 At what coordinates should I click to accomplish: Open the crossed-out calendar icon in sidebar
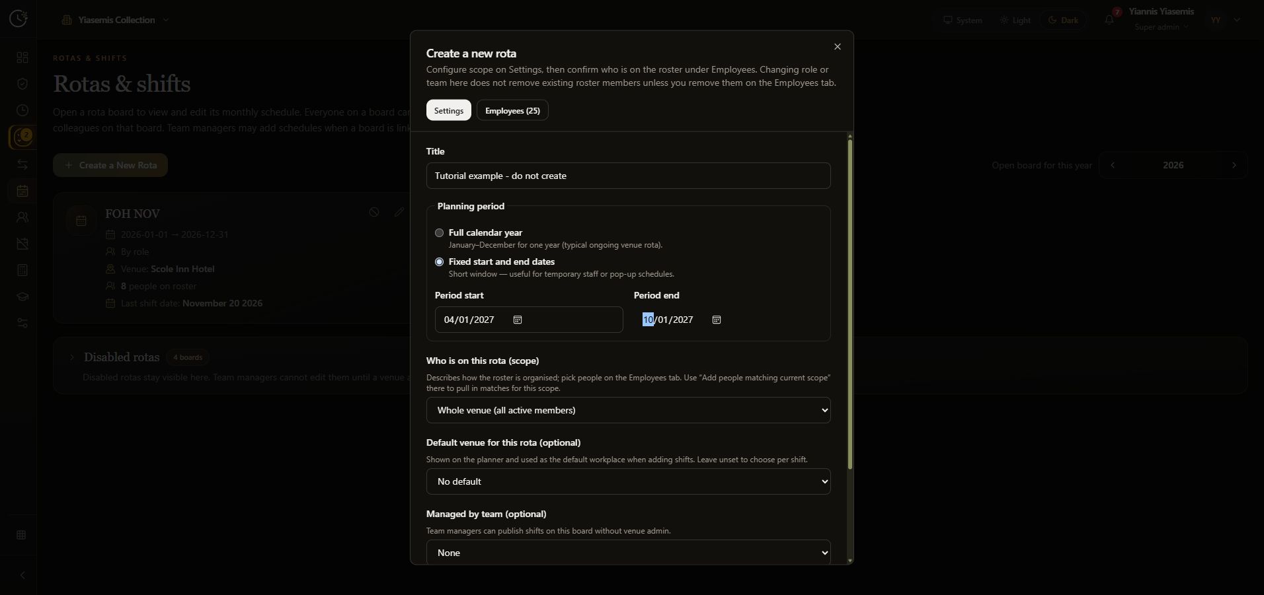point(22,244)
